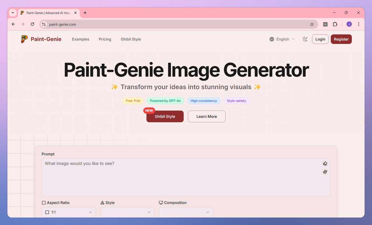Expand the Style dropdown
Viewport: 372px width, 225px height.
coord(127,212)
